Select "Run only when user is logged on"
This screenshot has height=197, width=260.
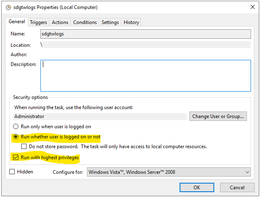(x=17, y=127)
